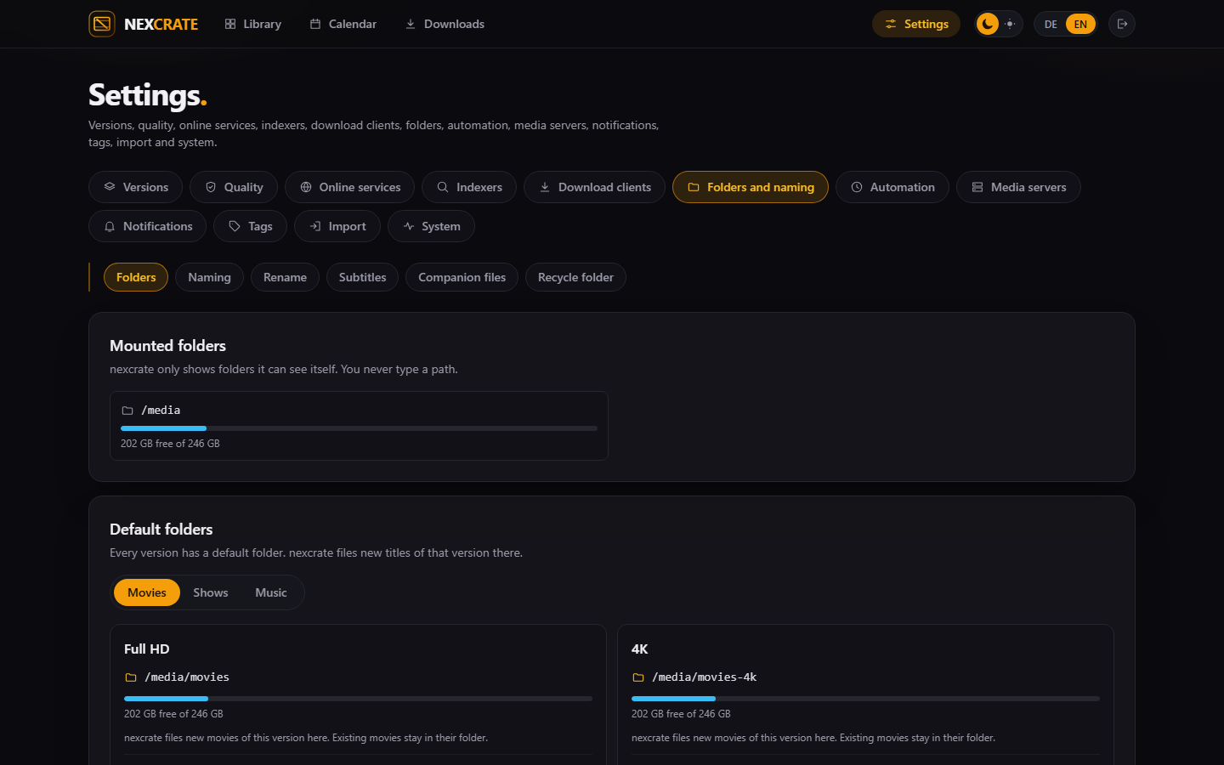Click the Online services globe icon

(x=306, y=187)
